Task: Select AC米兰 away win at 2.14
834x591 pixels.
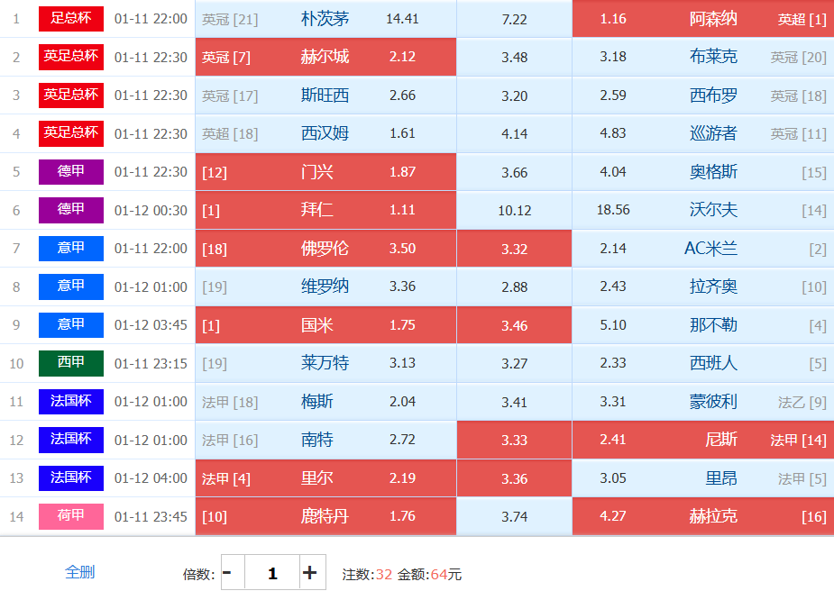Action: click(702, 249)
